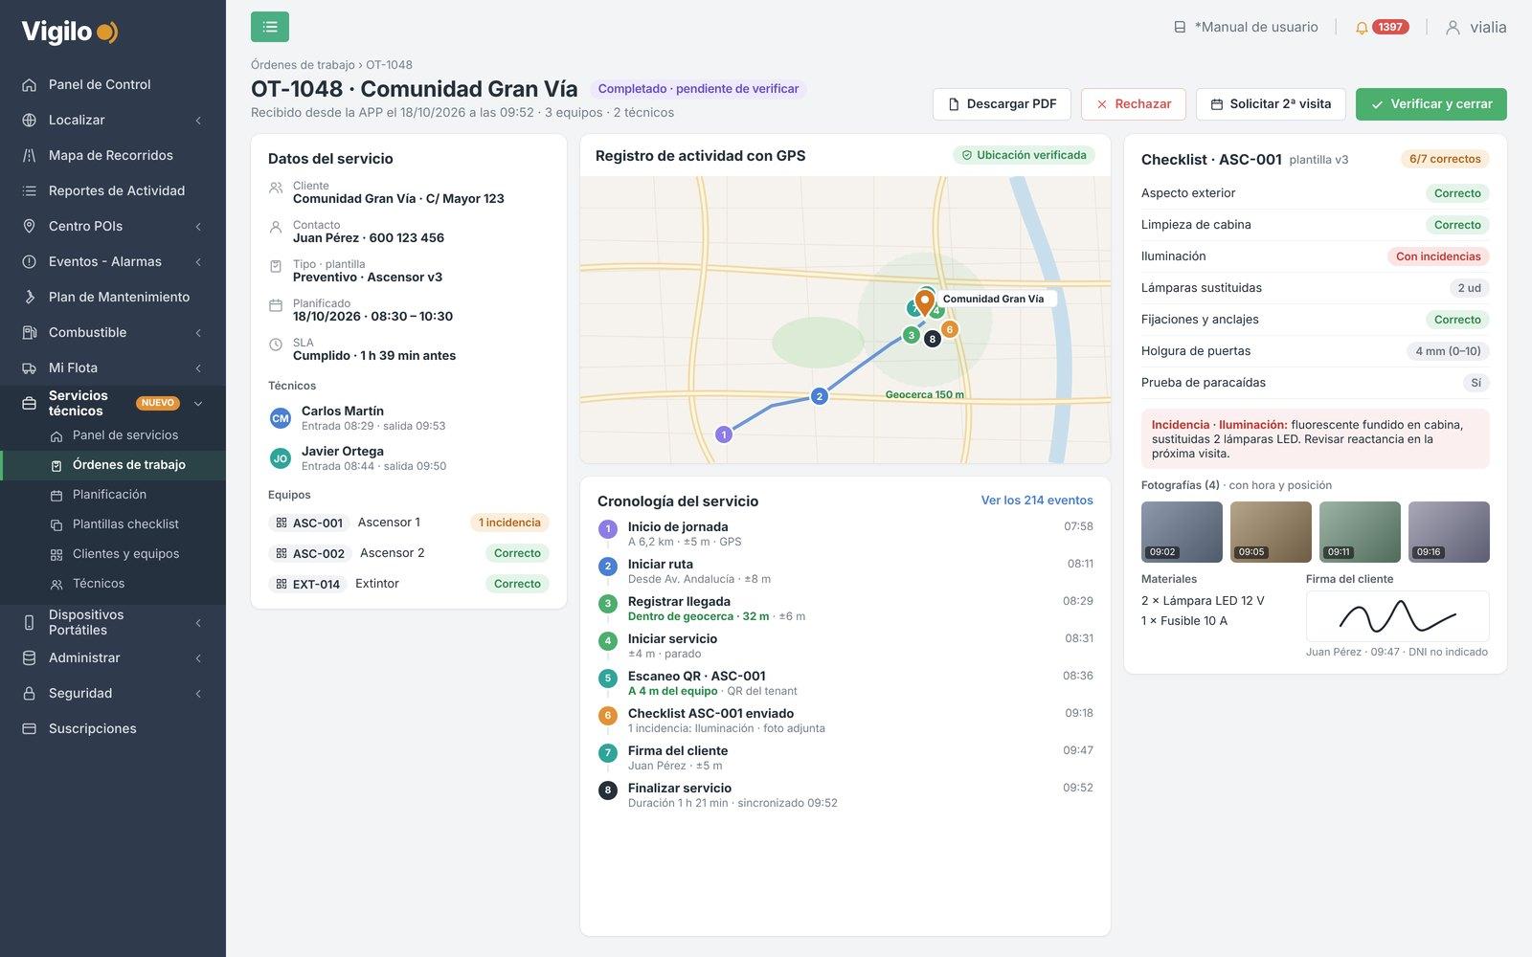Open Ver los 214 eventos link

click(x=1037, y=501)
